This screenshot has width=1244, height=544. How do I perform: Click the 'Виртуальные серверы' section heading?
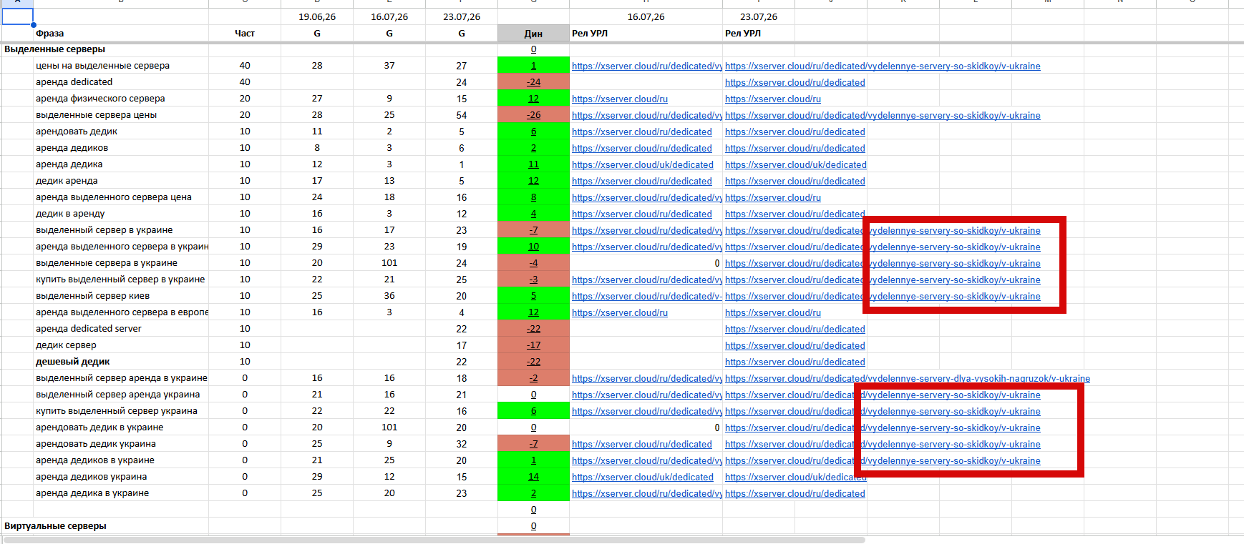click(x=55, y=526)
